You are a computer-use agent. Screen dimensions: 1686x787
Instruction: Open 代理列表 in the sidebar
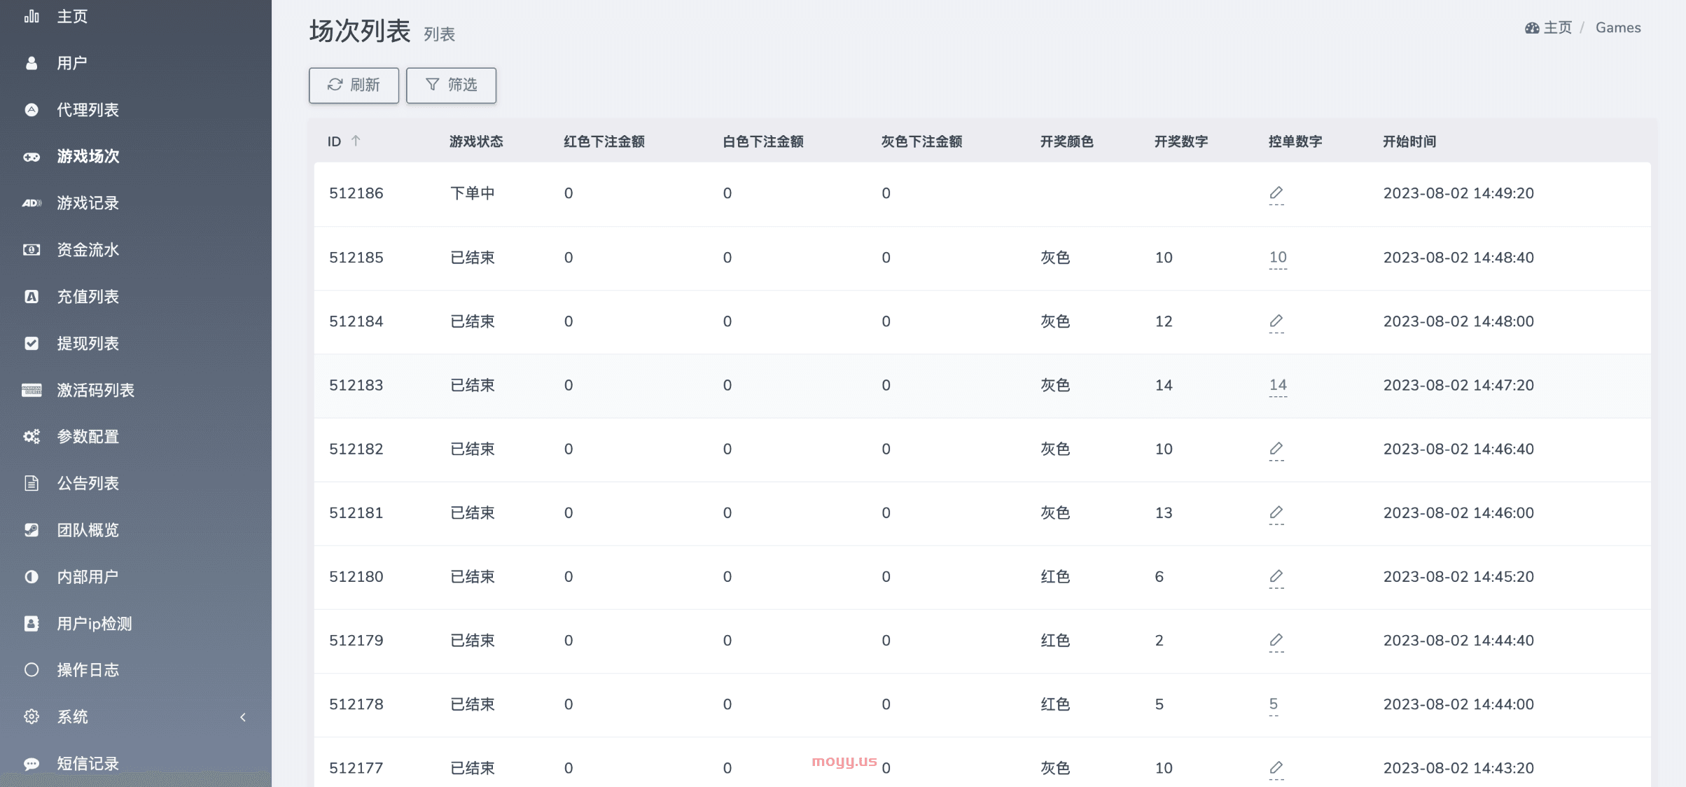tap(88, 110)
